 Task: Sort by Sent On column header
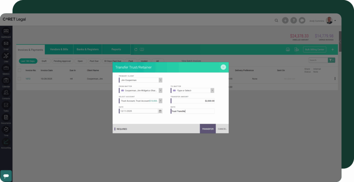pyautogui.click(x=281, y=70)
